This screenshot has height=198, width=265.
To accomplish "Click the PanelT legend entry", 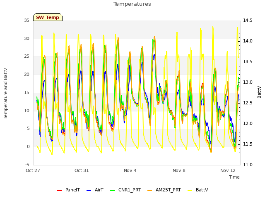I will point(68,190).
